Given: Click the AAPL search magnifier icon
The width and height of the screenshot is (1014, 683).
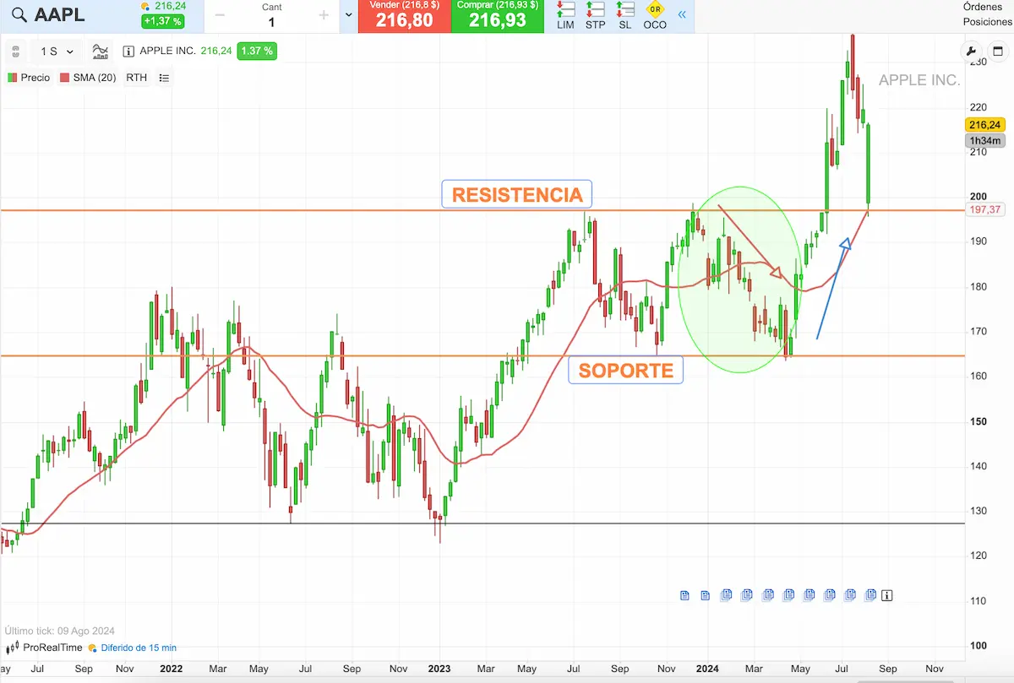Looking at the screenshot, I should pos(19,15).
